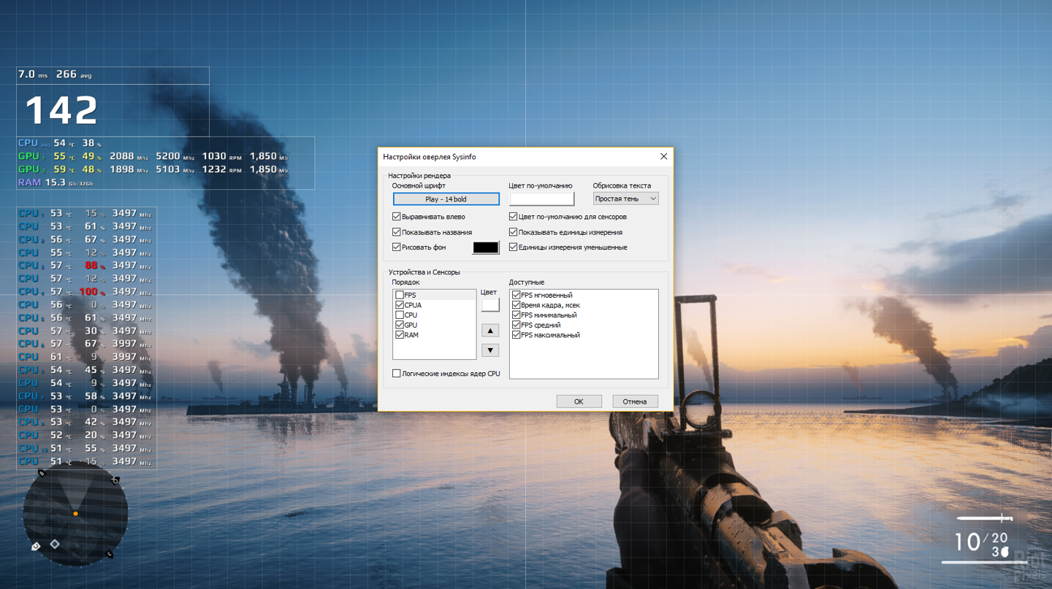This screenshot has width=1052, height=589.
Task: Open the 'Простая тень' text outline dropdown
Action: pyautogui.click(x=625, y=199)
